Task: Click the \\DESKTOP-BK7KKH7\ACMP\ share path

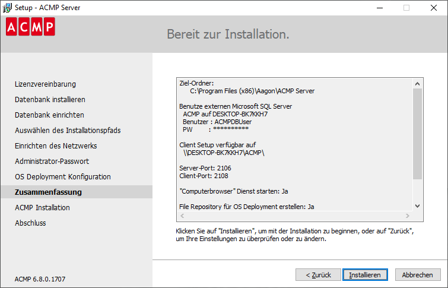Action: point(224,153)
